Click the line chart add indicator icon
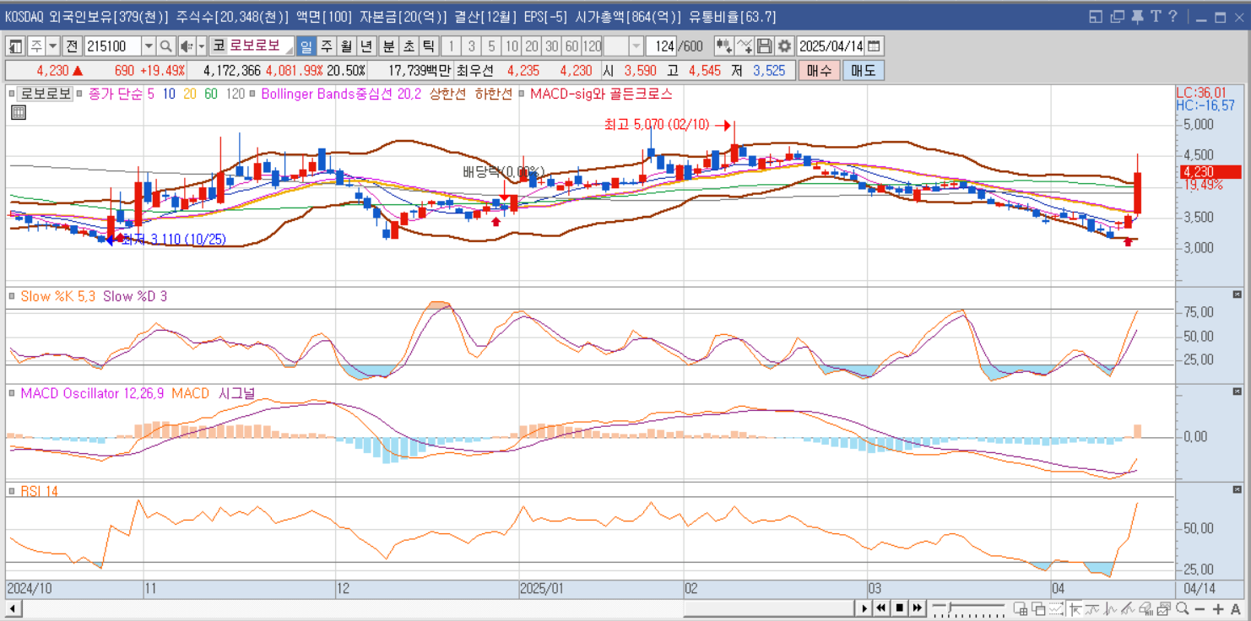The width and height of the screenshot is (1251, 621). (x=745, y=46)
